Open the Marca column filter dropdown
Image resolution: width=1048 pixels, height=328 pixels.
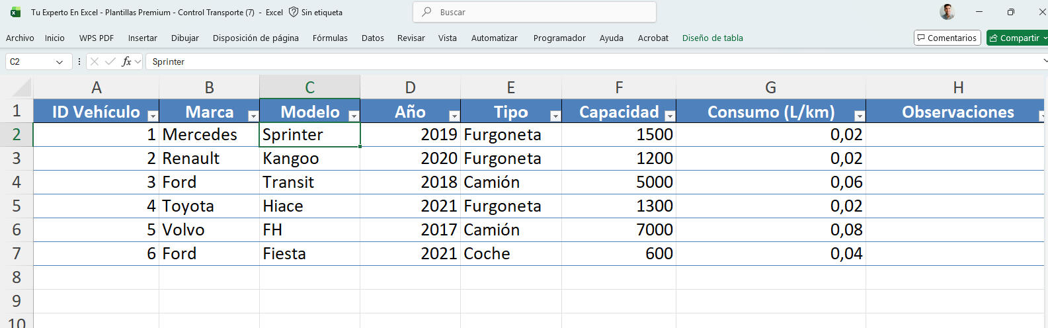coord(253,116)
